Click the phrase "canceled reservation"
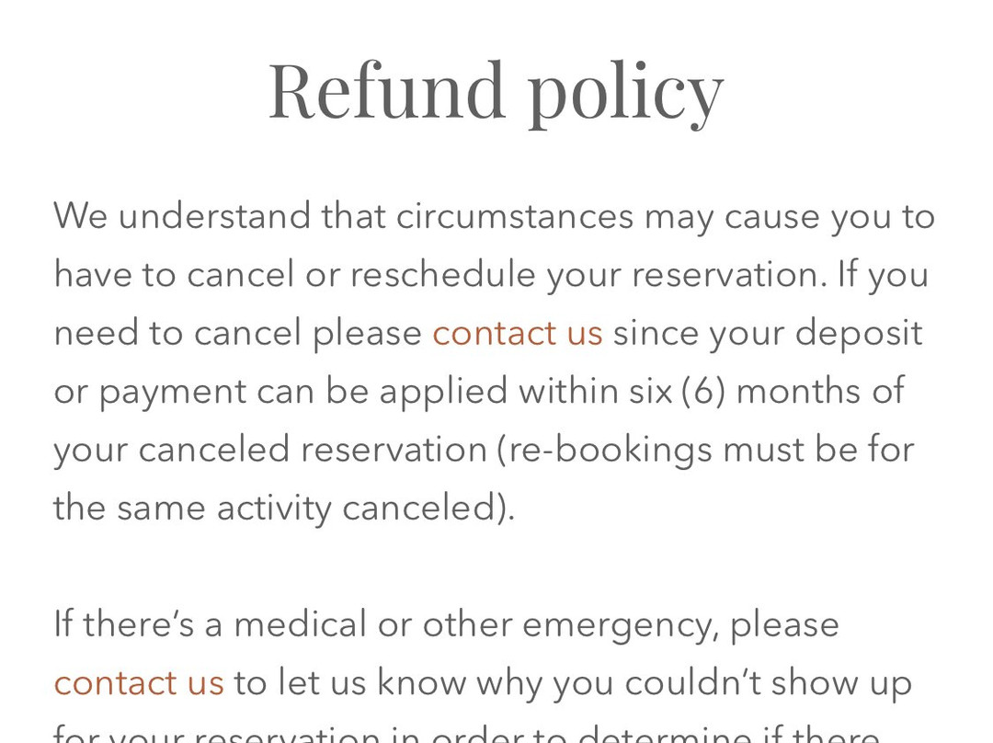 [313, 450]
